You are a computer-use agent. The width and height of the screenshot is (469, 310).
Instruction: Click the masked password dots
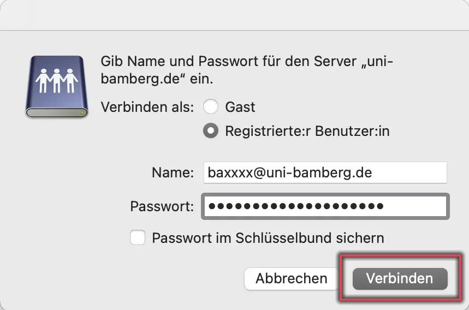point(296,206)
